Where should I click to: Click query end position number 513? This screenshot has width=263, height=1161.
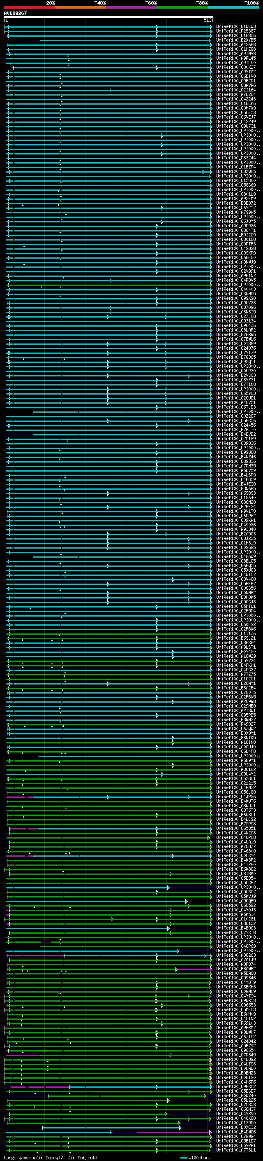coord(207,20)
